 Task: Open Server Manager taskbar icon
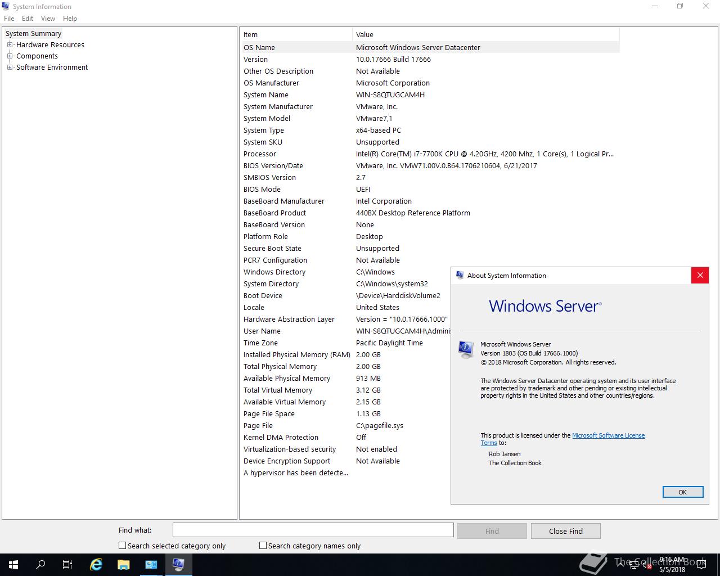(151, 564)
